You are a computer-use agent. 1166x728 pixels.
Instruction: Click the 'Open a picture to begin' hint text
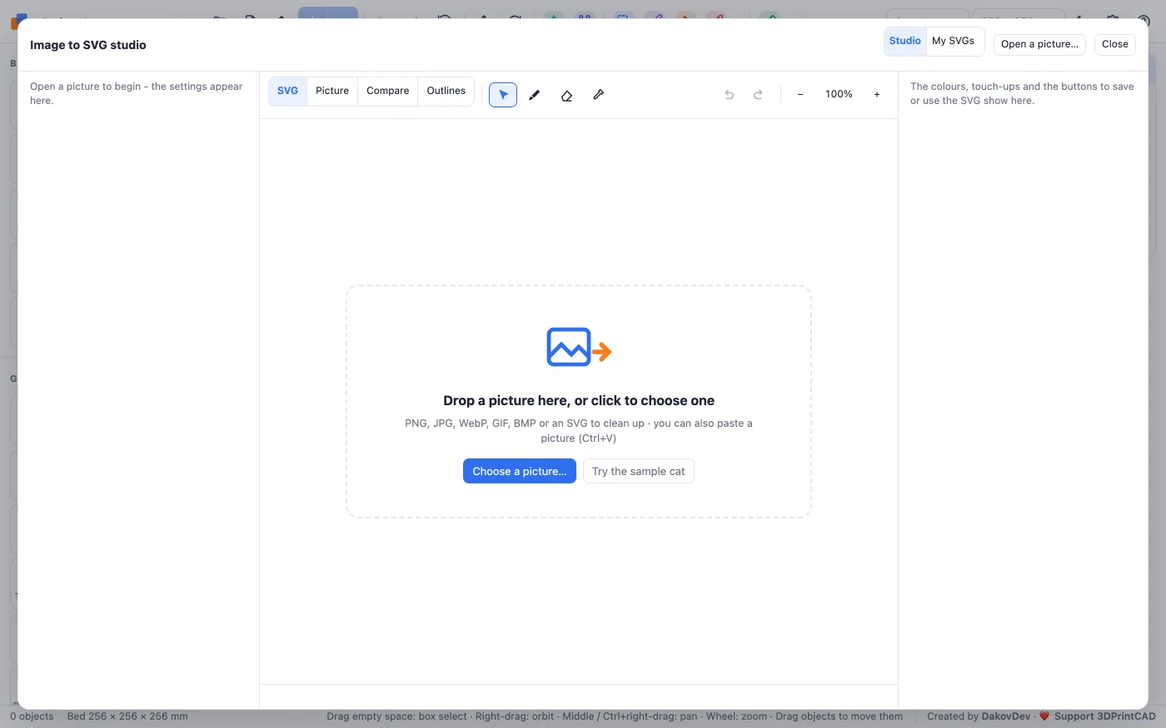pos(137,93)
